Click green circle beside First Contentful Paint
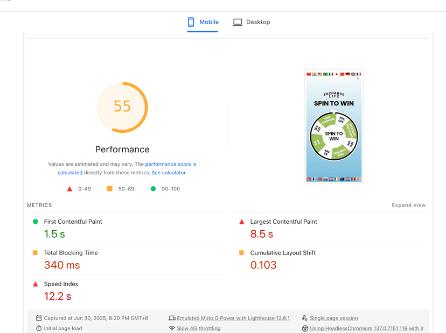The image size is (446, 333). 36,222
